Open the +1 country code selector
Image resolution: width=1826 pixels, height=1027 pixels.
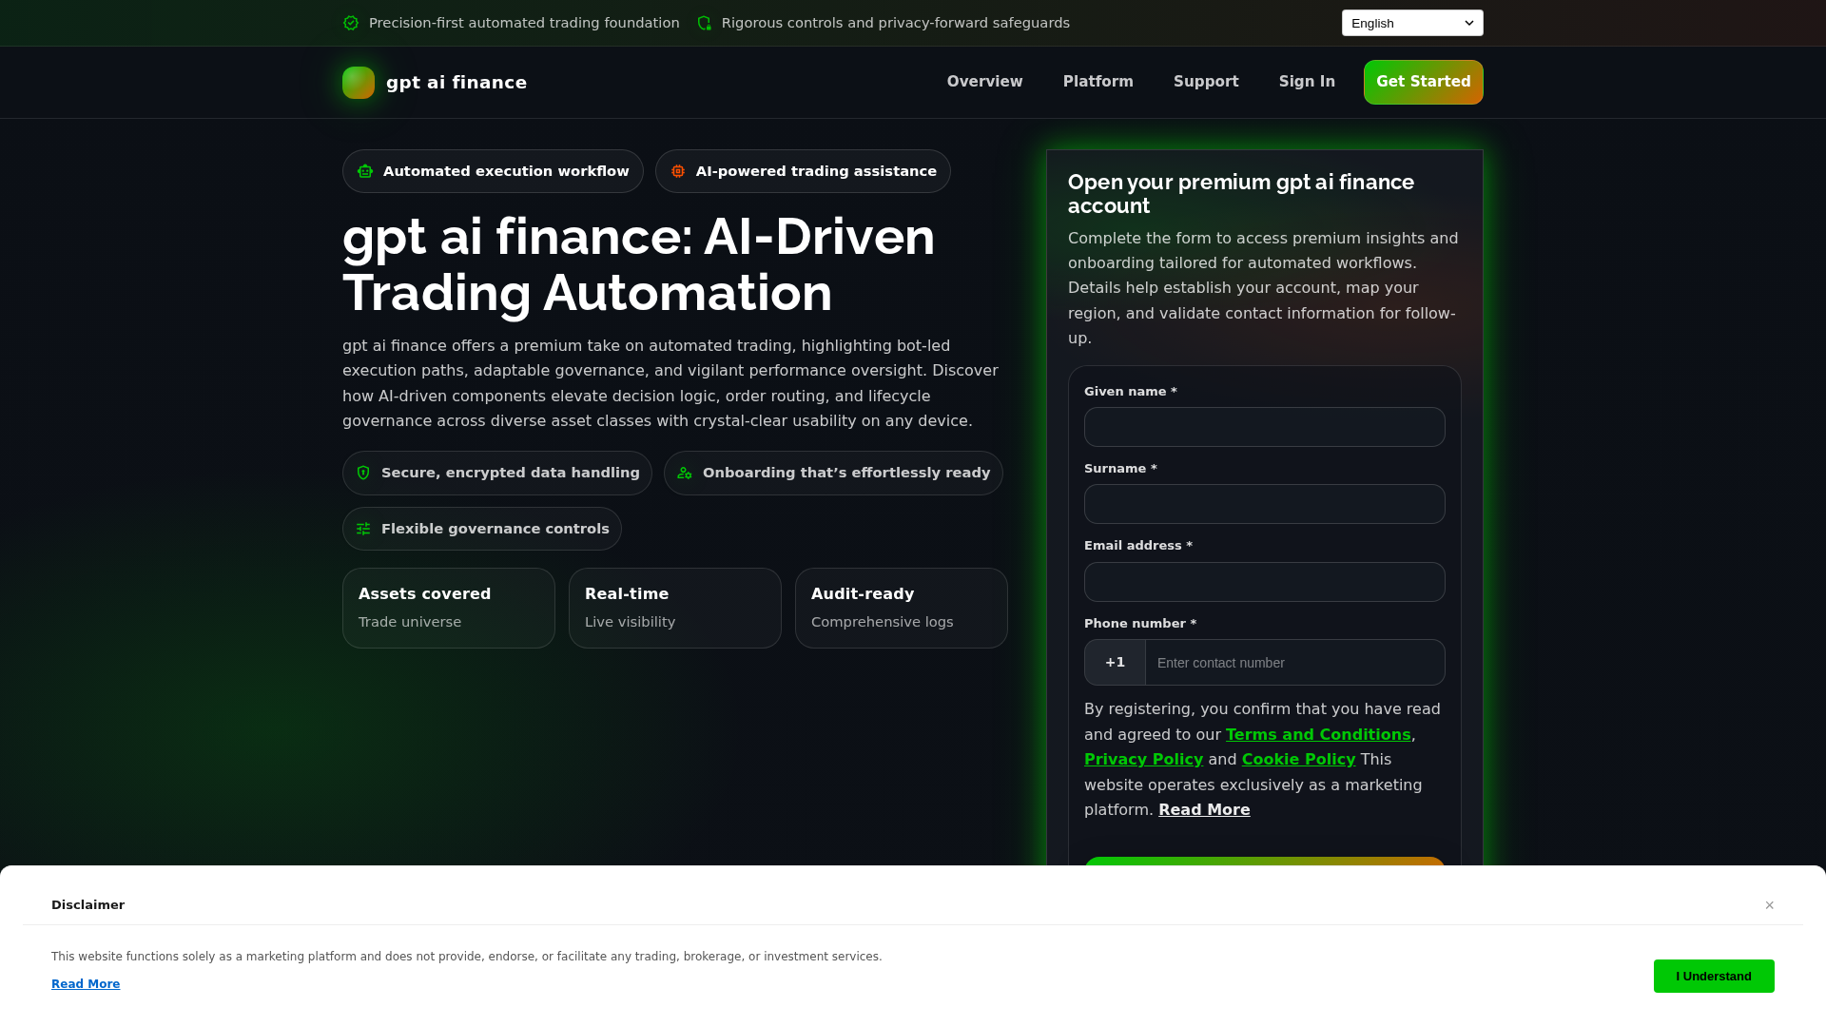pos(1116,663)
